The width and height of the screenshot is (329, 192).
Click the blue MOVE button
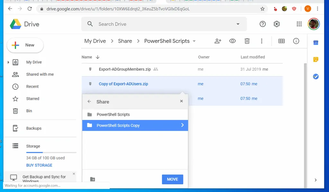(x=172, y=179)
